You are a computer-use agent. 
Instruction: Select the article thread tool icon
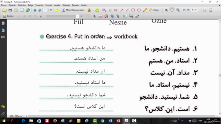coord(106,16)
